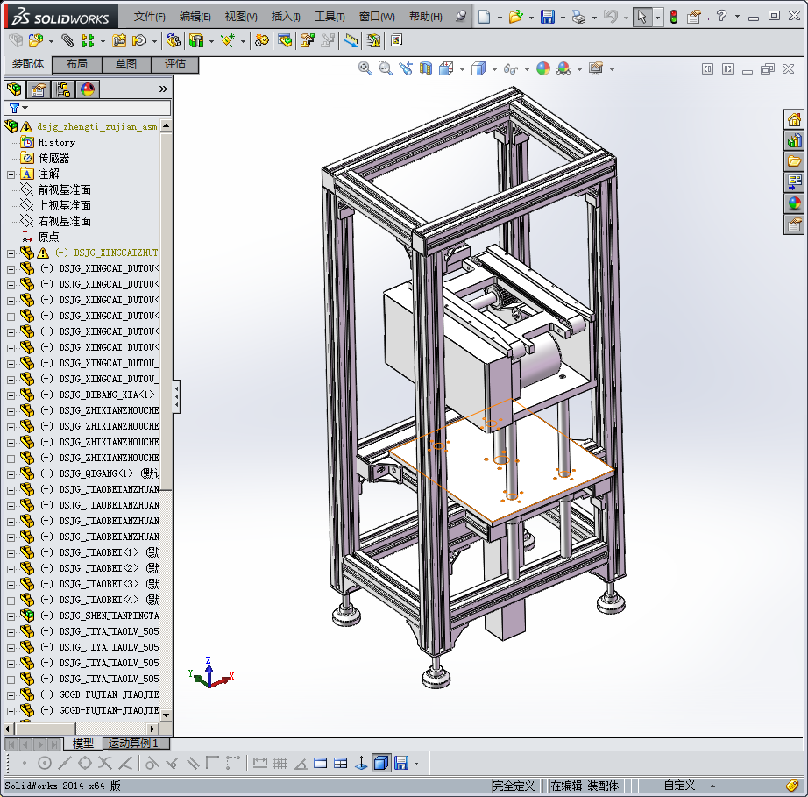Click the Edit Appearance color ball icon
This screenshot has width=808, height=797.
point(543,68)
